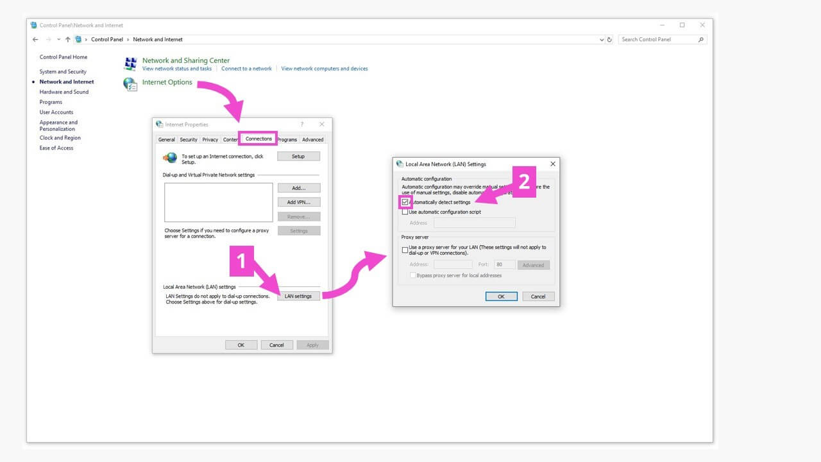The height and width of the screenshot is (462, 821).
Task: Expand the address bar history dropdown
Action: click(602, 39)
